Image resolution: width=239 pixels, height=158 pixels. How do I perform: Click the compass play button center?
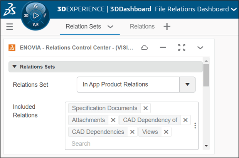pyautogui.click(x=36, y=15)
